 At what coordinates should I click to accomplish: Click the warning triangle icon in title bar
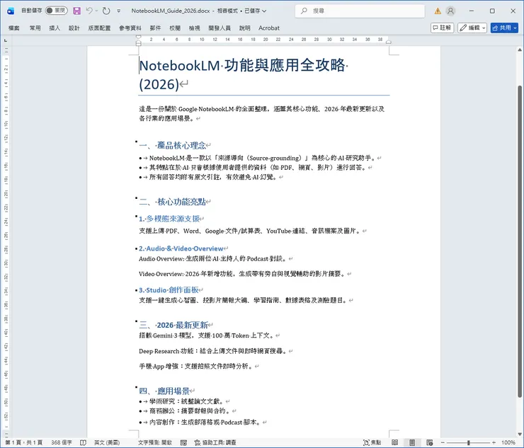(438, 11)
